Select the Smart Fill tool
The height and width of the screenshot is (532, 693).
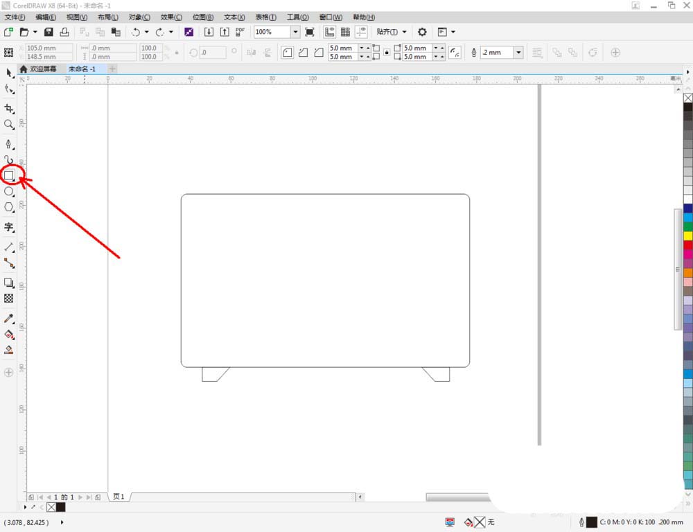9,350
